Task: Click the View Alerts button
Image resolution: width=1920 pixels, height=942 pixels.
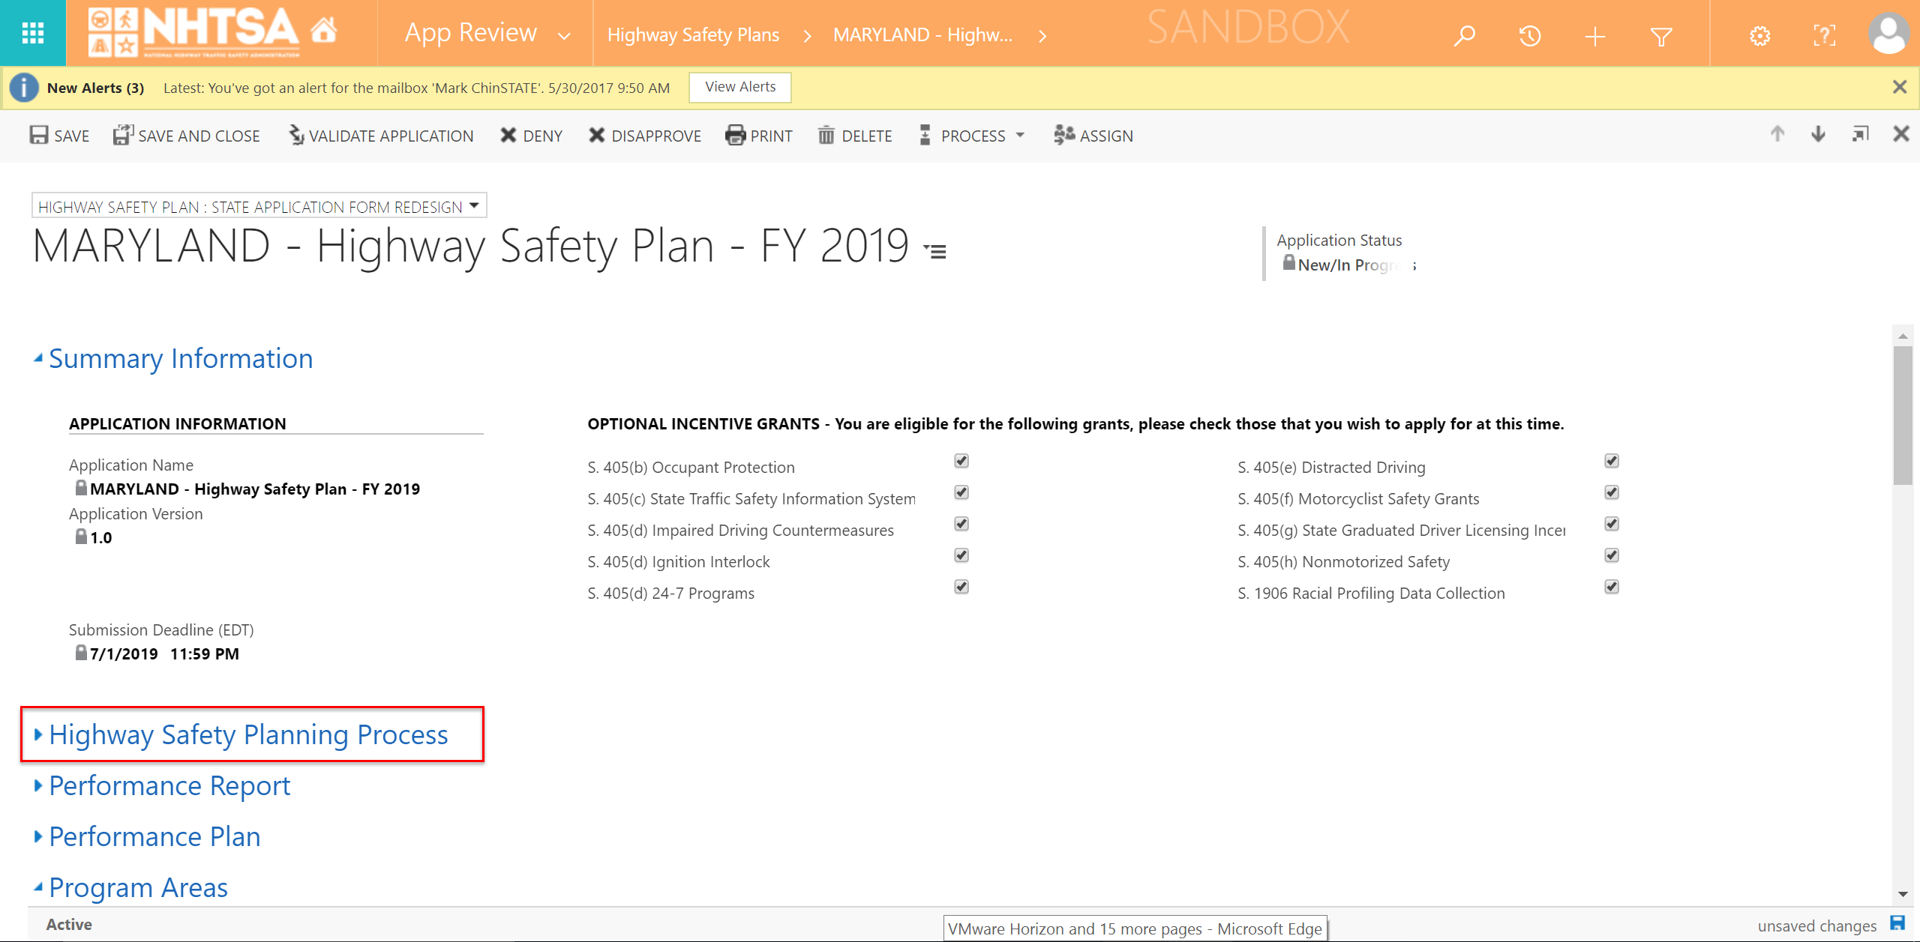Action: click(x=739, y=87)
